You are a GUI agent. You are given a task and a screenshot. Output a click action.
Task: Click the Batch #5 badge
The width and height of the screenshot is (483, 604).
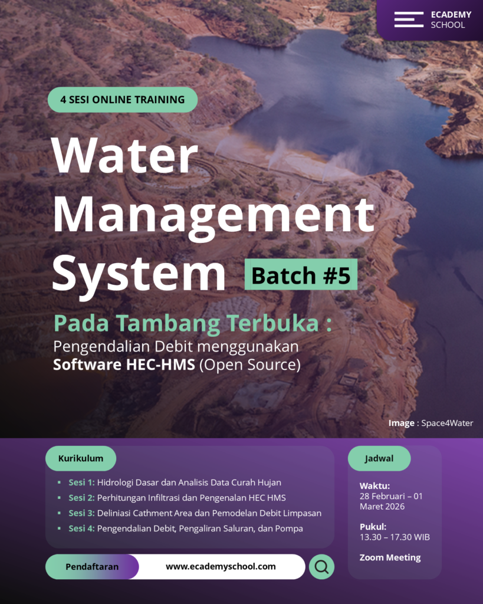coord(301,275)
